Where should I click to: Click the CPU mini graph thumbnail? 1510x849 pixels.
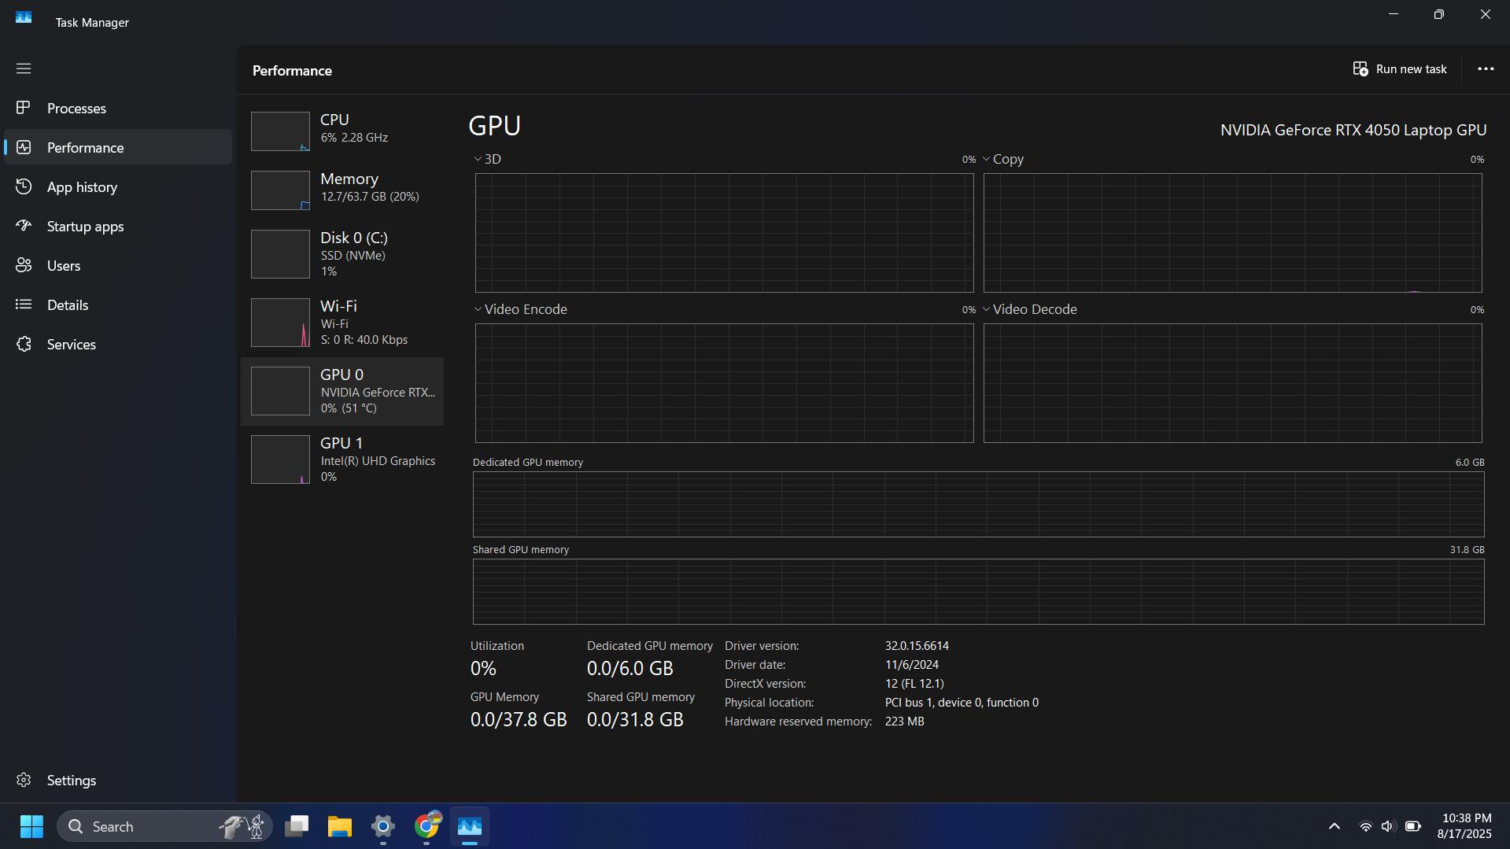[280, 131]
